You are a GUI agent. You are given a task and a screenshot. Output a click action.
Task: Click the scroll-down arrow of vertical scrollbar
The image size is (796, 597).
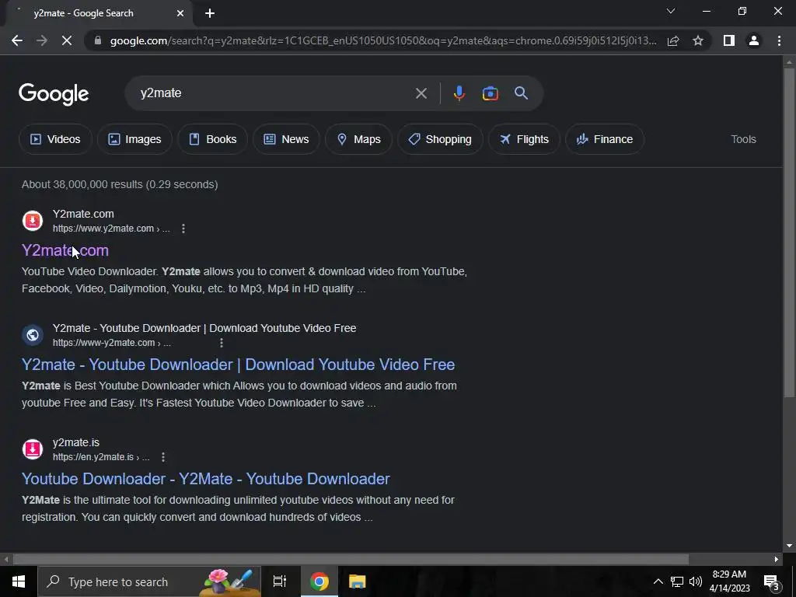789,546
